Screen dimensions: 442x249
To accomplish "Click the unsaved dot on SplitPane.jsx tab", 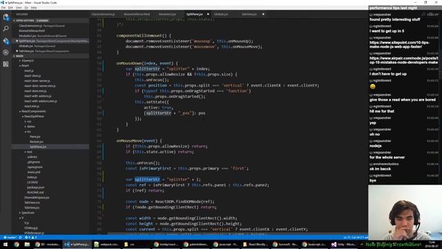I will pos(208,14).
